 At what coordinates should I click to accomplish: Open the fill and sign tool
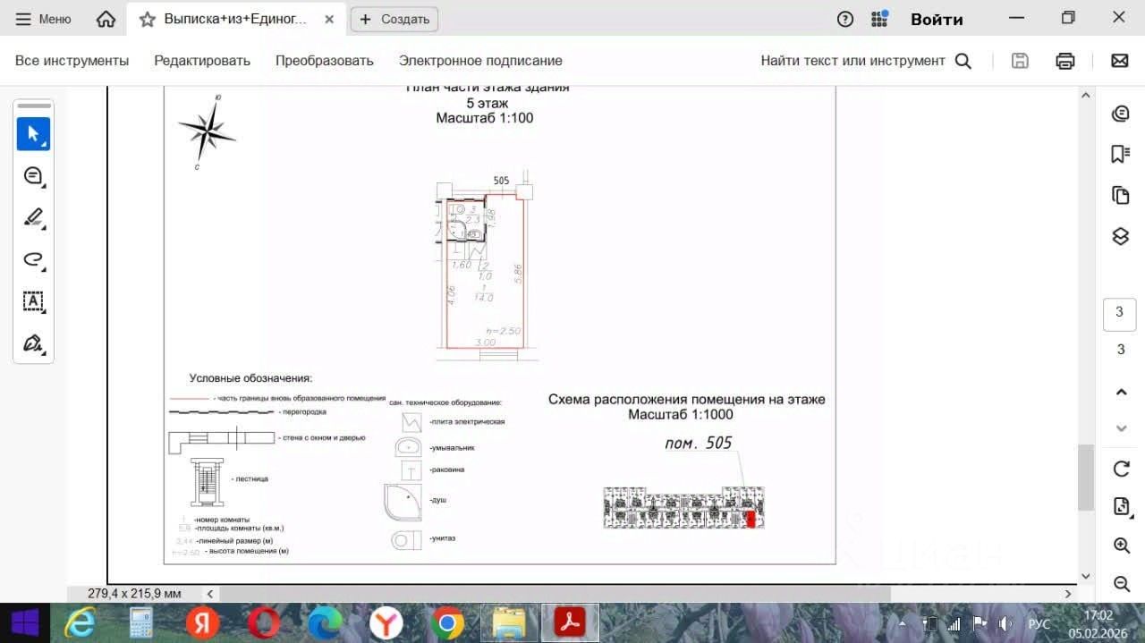tap(33, 343)
